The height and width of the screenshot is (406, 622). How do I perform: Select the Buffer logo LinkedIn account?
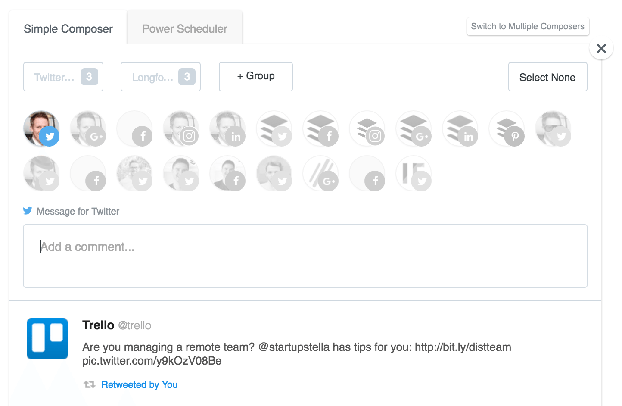click(460, 128)
